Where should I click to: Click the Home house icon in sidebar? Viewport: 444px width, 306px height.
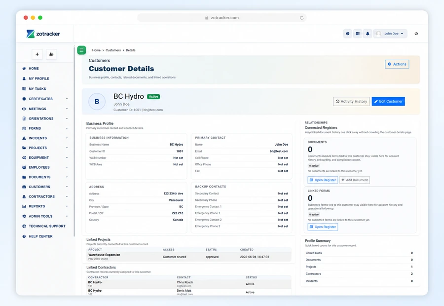click(24, 68)
